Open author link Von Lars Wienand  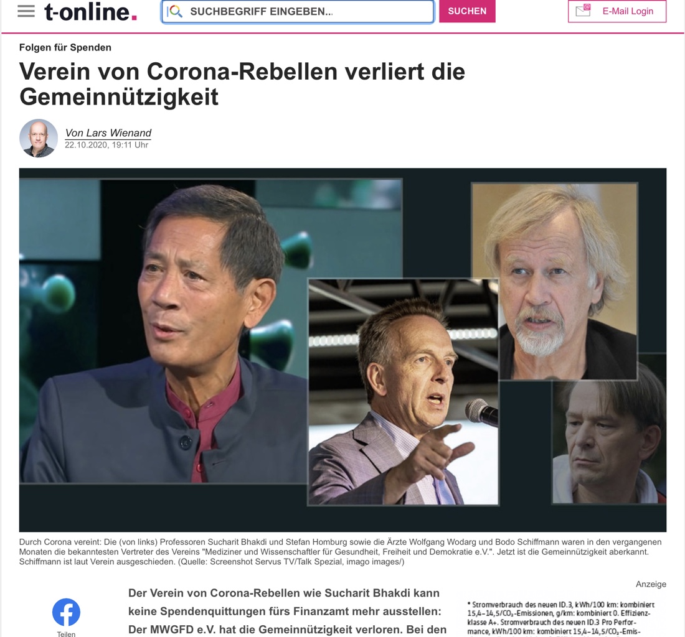pos(108,133)
